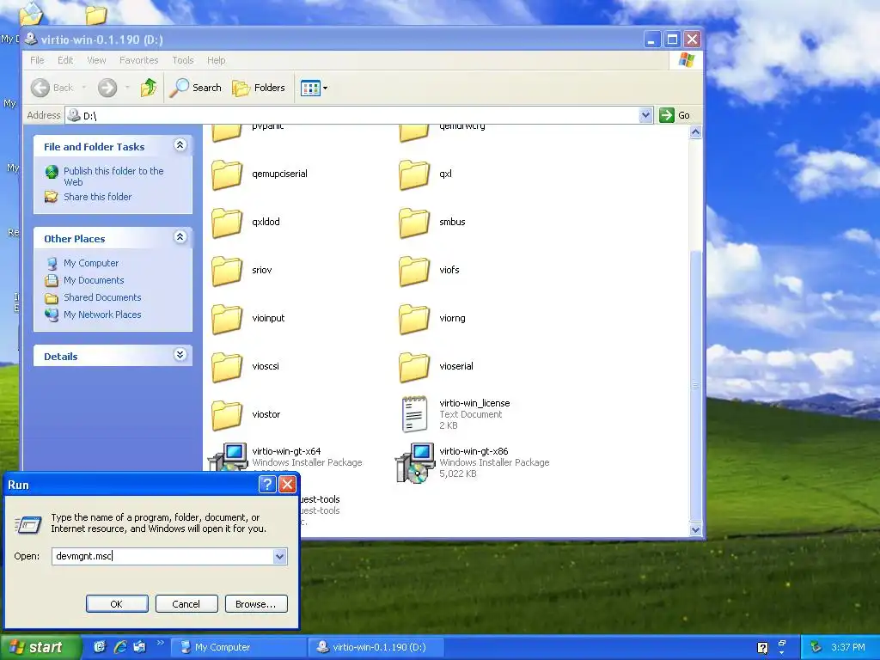The image size is (880, 660).
Task: Expand the Run dialog Open dropdown
Action: (x=279, y=556)
